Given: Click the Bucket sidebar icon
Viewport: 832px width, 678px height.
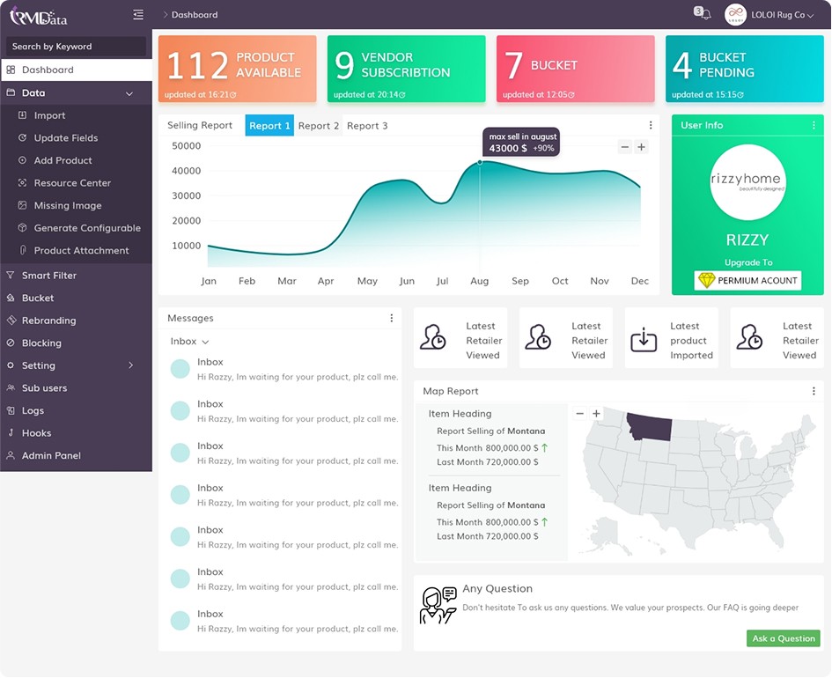Looking at the screenshot, I should 10,298.
